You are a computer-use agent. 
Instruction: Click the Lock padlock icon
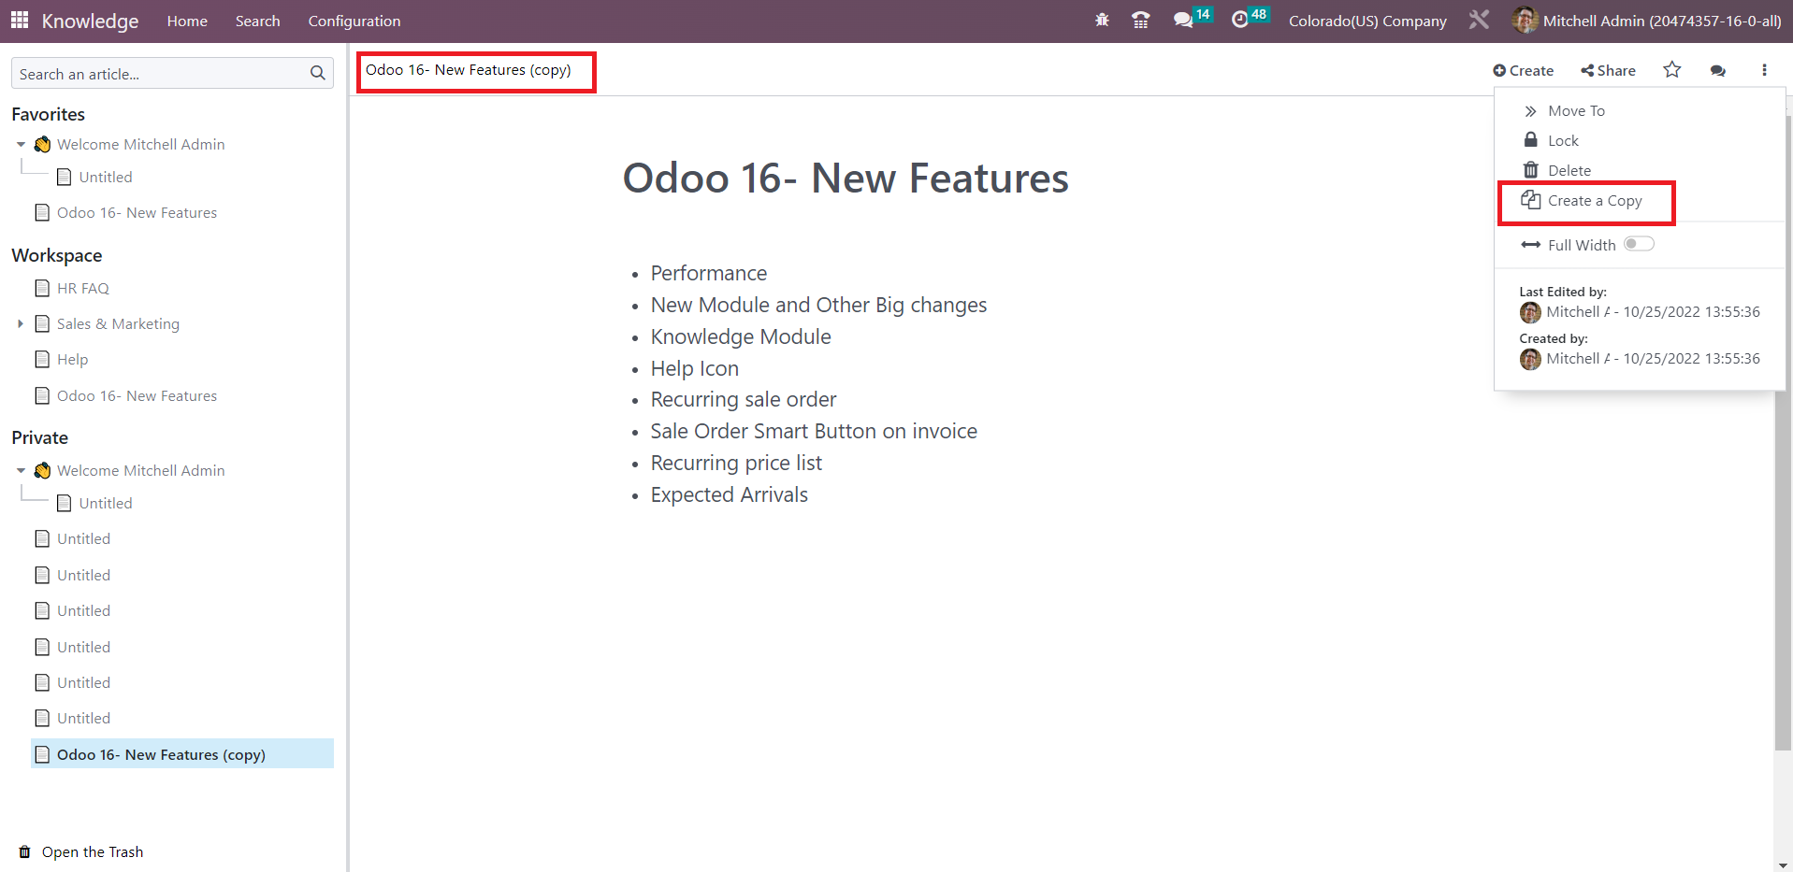1530,139
